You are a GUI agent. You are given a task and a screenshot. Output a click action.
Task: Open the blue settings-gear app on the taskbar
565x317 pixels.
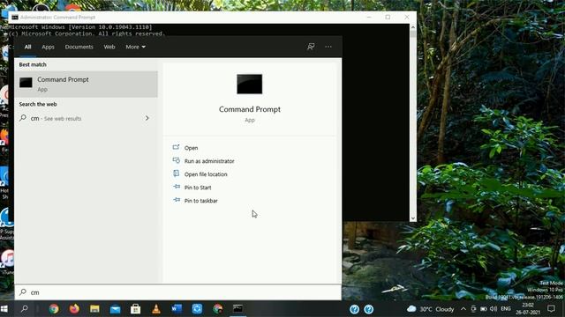(197, 309)
